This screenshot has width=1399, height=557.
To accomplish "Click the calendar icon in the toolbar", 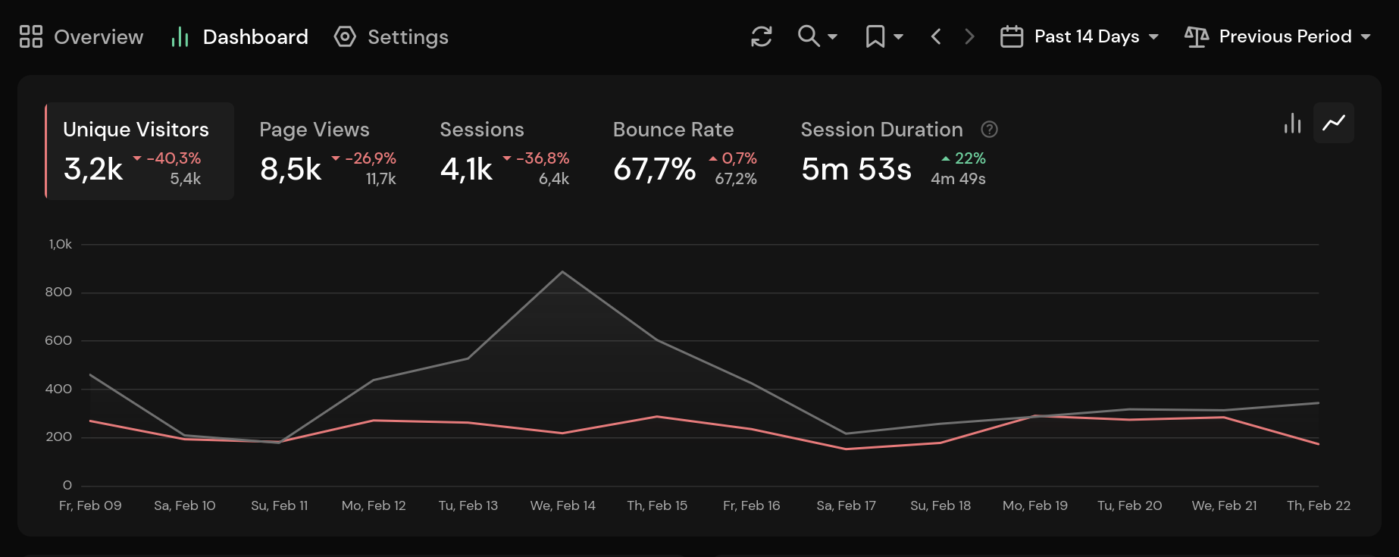I will (1012, 36).
